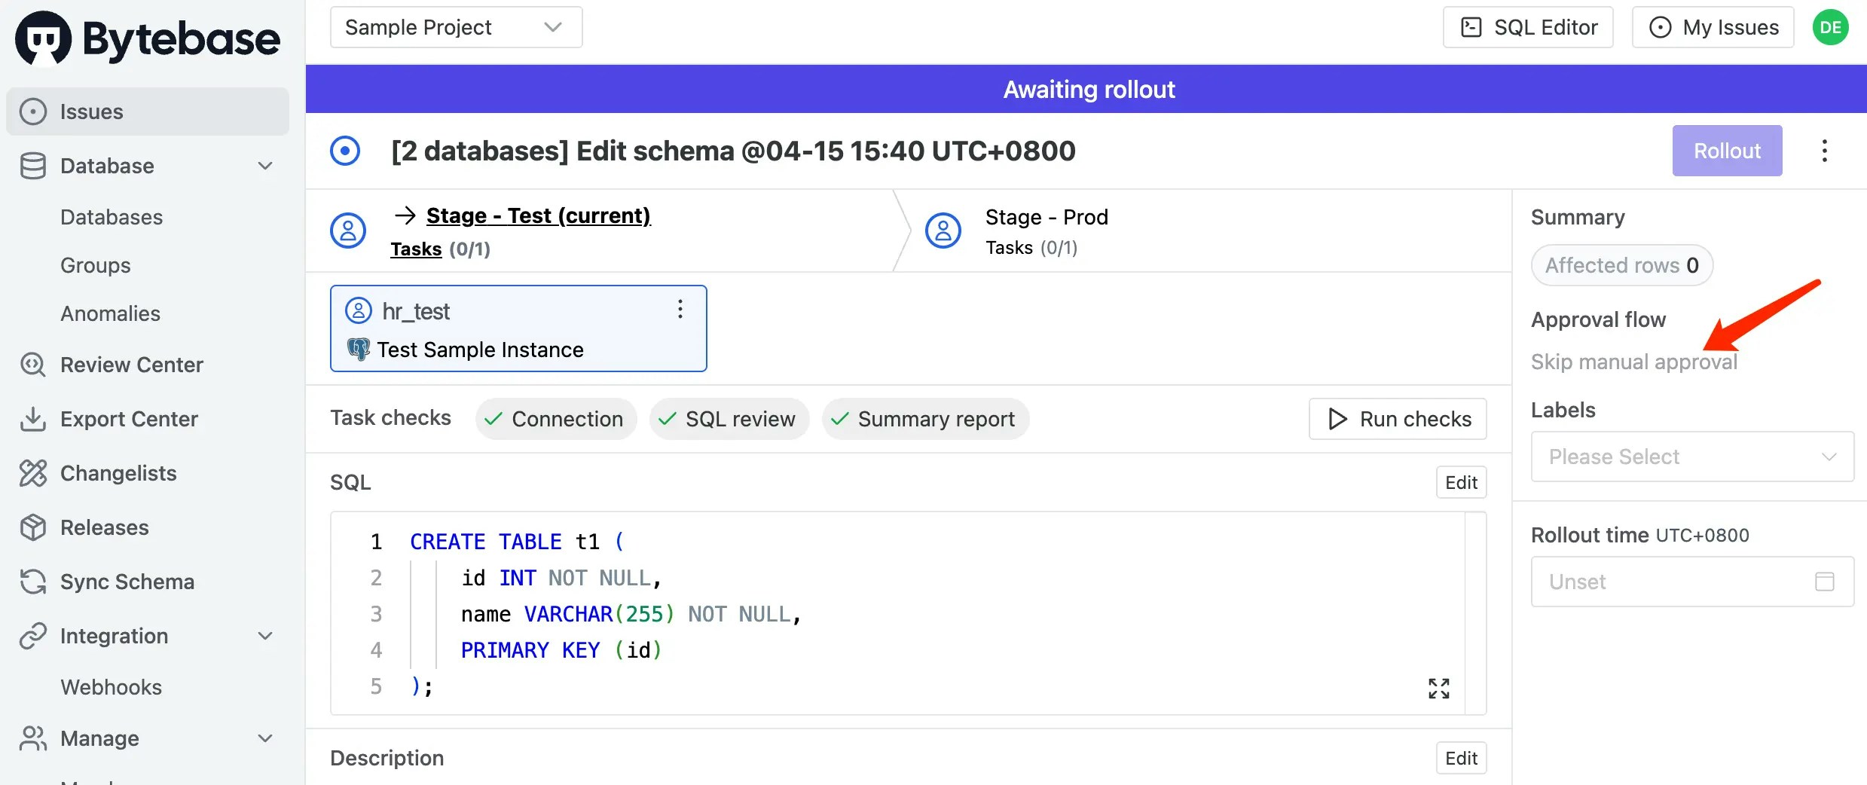Open My Issues button

point(1713,27)
